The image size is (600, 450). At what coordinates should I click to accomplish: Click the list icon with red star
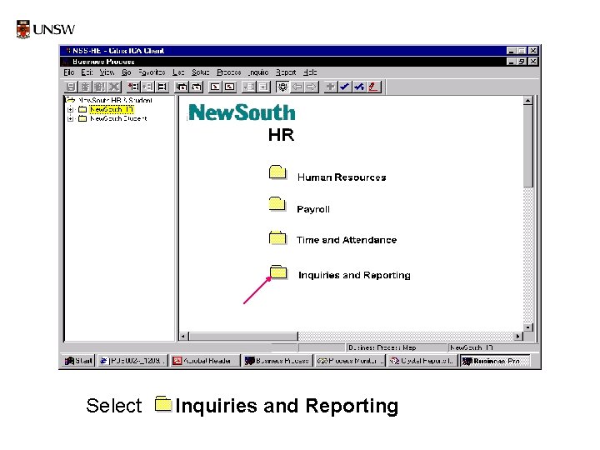pos(133,87)
